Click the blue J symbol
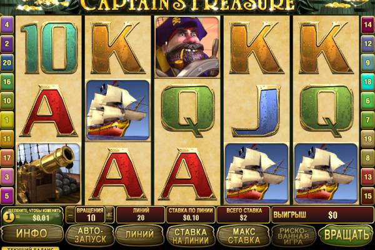This screenshot has width=375, height=250. (x=257, y=111)
